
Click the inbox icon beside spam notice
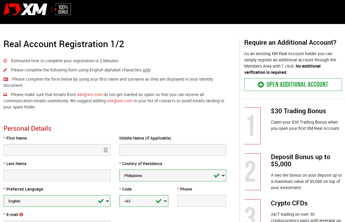(x=5, y=95)
